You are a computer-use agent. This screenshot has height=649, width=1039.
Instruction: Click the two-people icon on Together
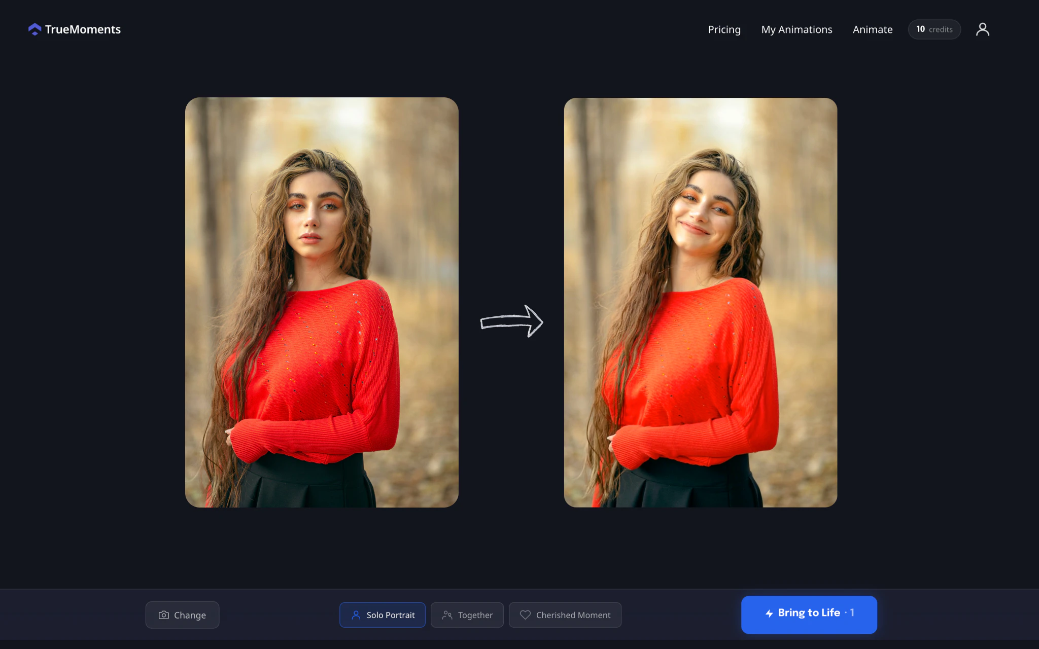tap(447, 615)
